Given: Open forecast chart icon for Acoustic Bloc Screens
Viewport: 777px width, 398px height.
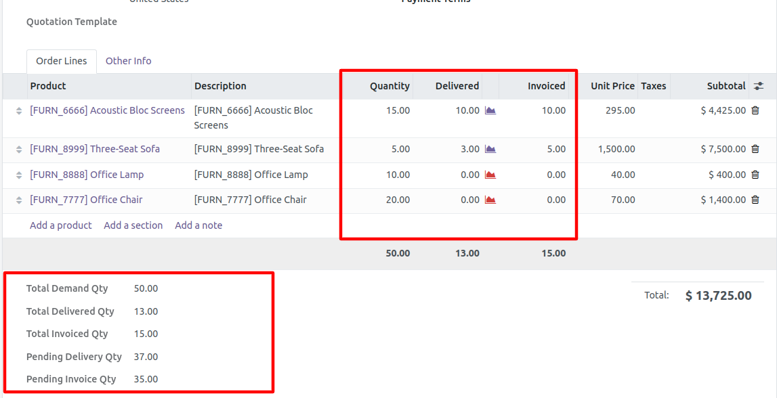Looking at the screenshot, I should coord(490,110).
